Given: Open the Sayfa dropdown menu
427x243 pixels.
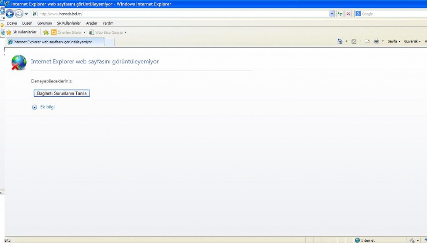Looking at the screenshot, I should tap(394, 41).
